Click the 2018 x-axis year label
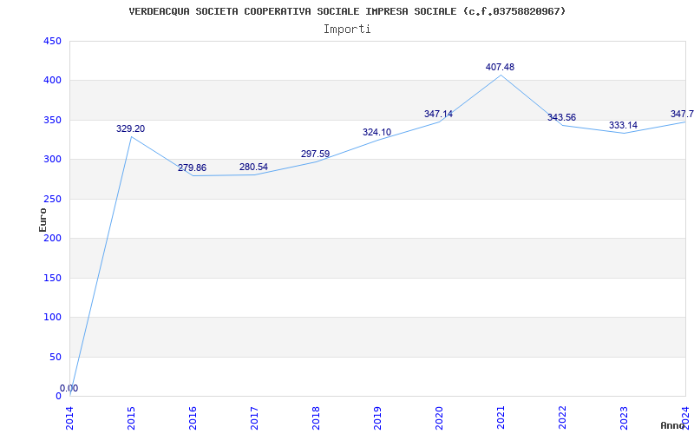 tap(316, 418)
